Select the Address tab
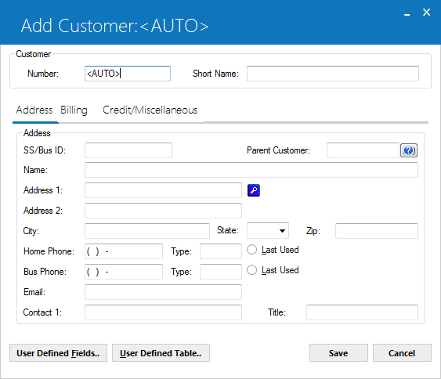Viewport: 441px width, 379px height. point(34,110)
